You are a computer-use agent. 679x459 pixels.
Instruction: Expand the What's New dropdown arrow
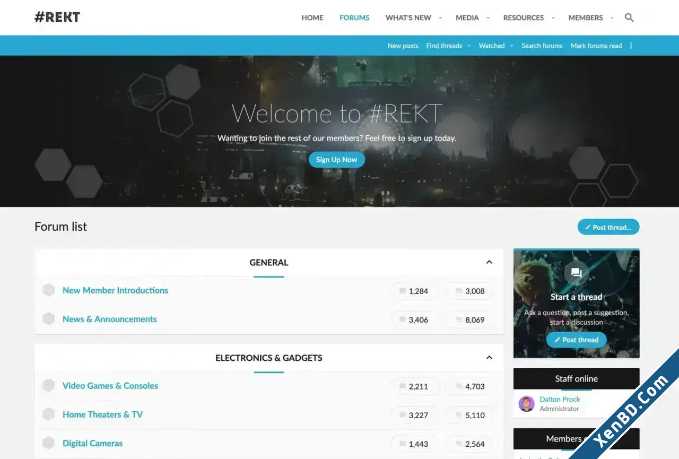point(440,18)
